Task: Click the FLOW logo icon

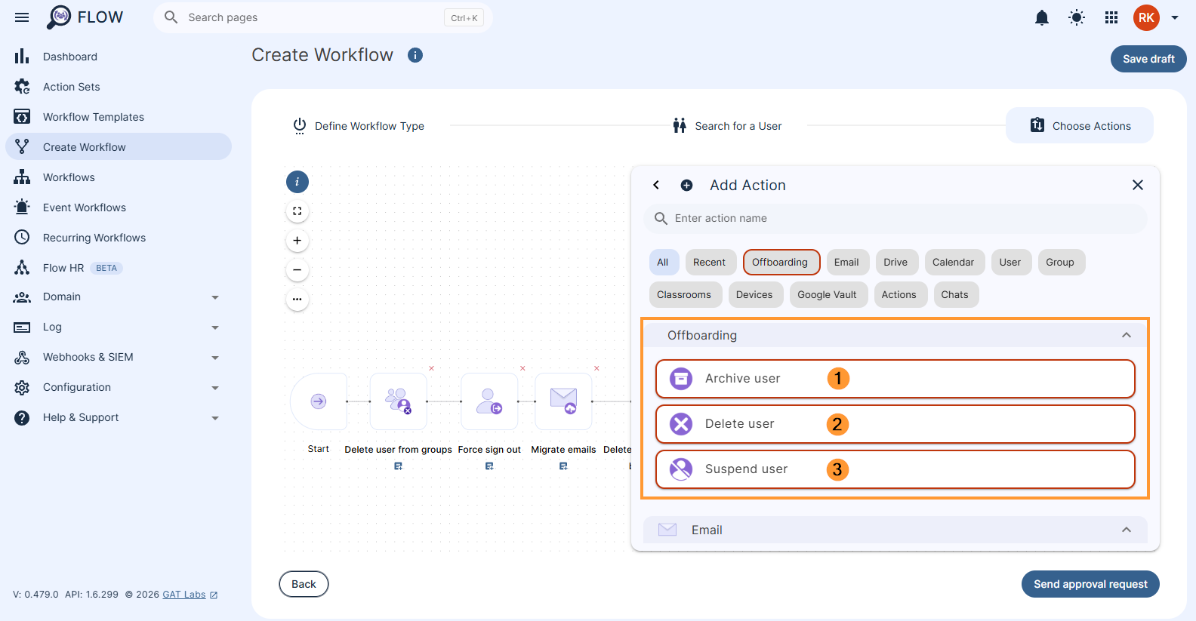Action: 59,17
